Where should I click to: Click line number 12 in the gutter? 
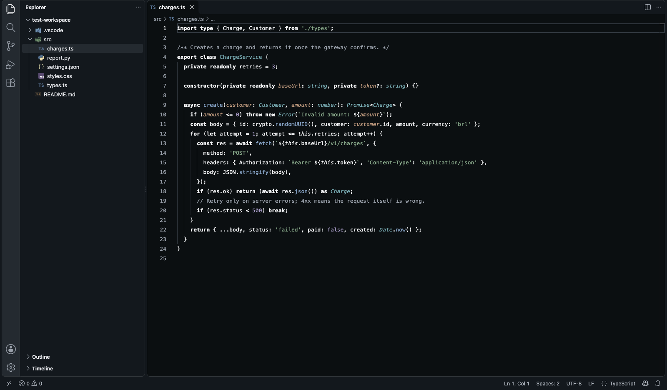click(163, 133)
